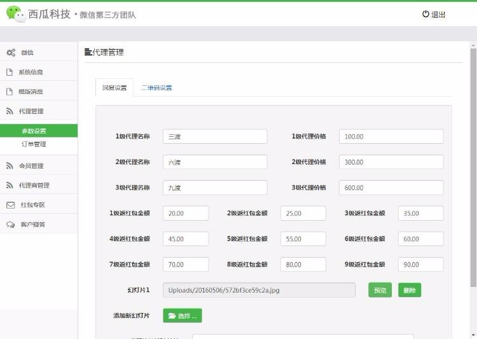Viewport: 477px width, 339px height.
Task: Click the document icon beside 系统信息
Action: pos(10,72)
